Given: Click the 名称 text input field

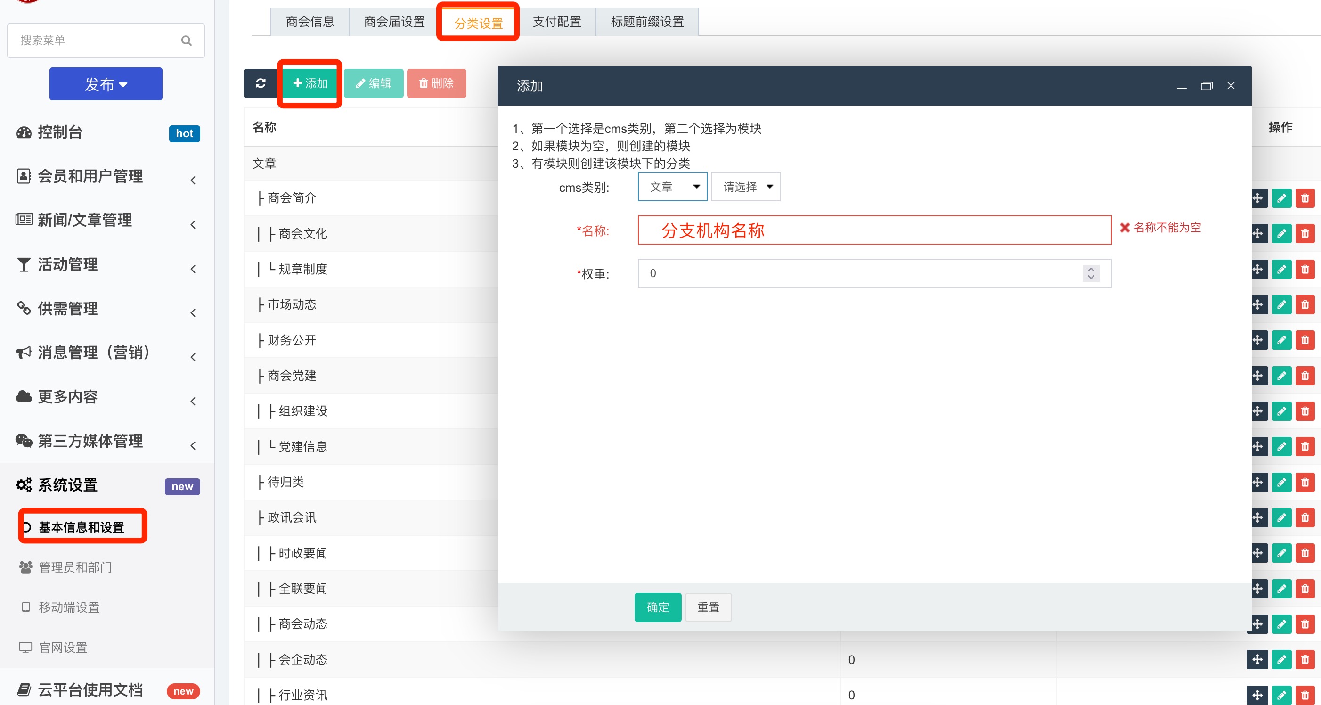Looking at the screenshot, I should point(874,230).
